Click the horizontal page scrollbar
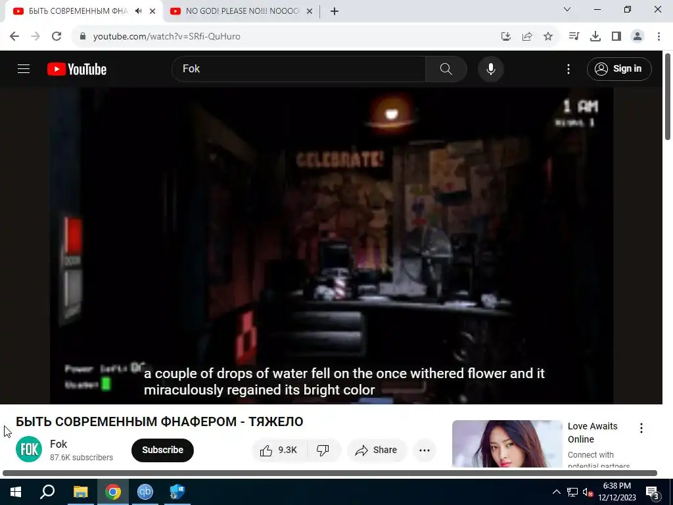Image resolution: width=673 pixels, height=505 pixels. tap(330, 473)
